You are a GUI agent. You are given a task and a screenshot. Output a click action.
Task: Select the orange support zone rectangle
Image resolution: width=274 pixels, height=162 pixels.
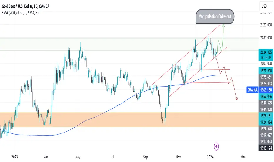(129, 120)
